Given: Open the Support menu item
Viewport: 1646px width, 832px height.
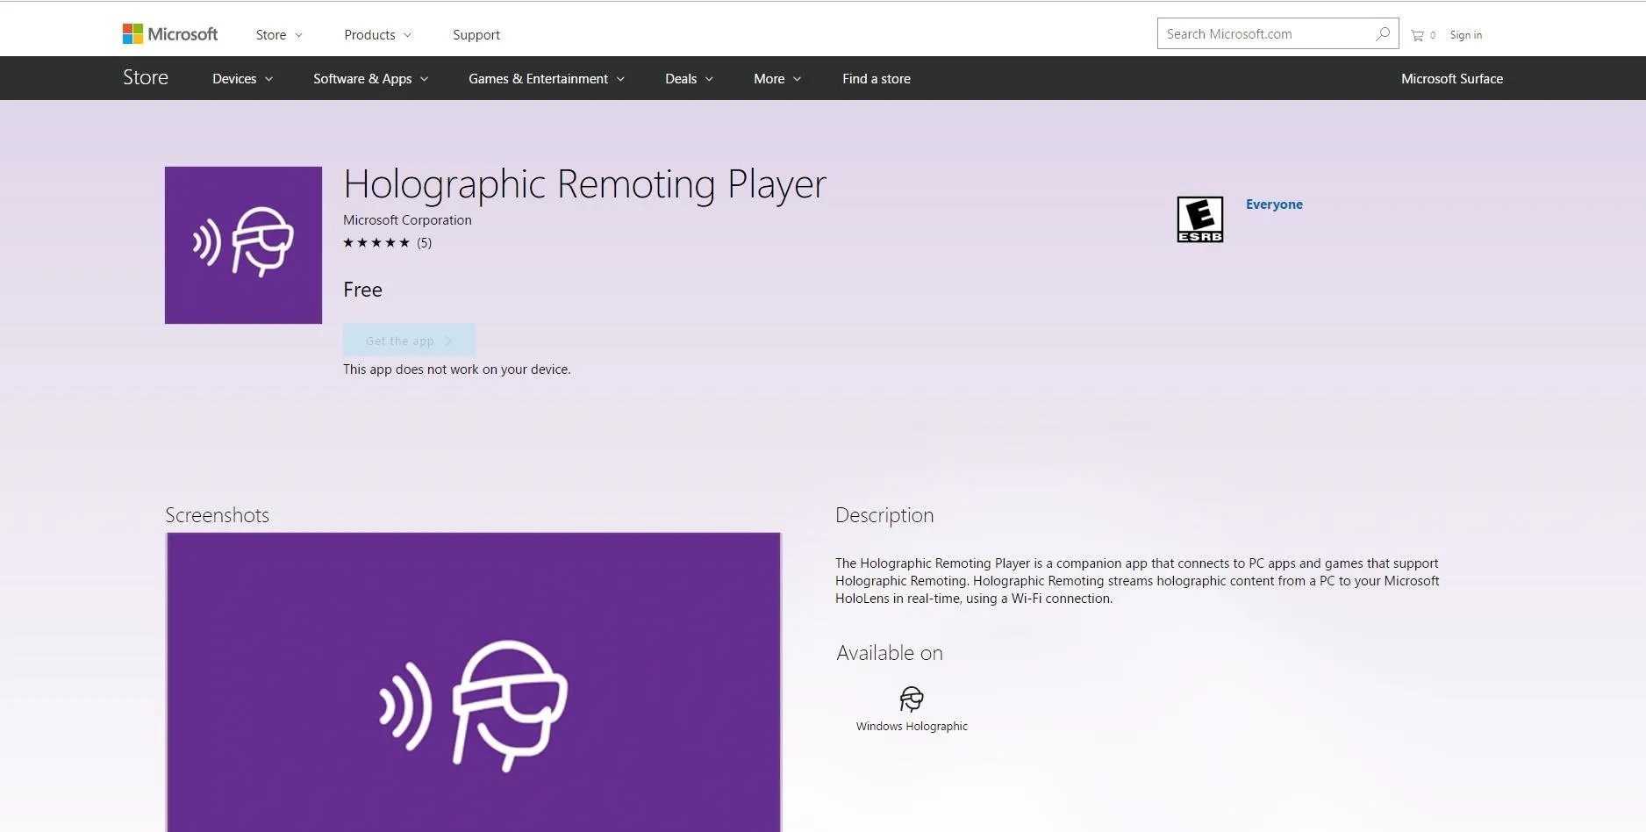Looking at the screenshot, I should 476,35.
